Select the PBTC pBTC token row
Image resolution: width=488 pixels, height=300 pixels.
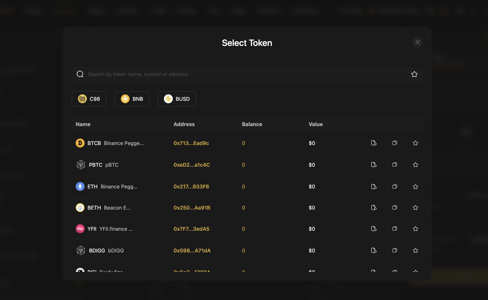tap(103, 165)
